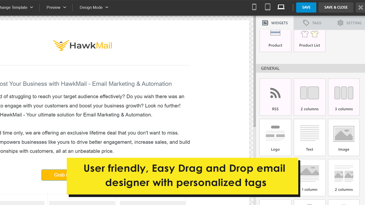The image size is (365, 205).
Task: Select the Logo widget
Action: click(275, 138)
